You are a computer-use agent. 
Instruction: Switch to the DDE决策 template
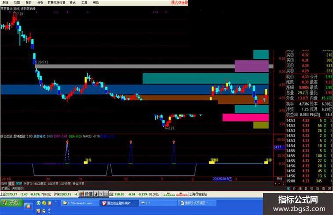(53, 184)
